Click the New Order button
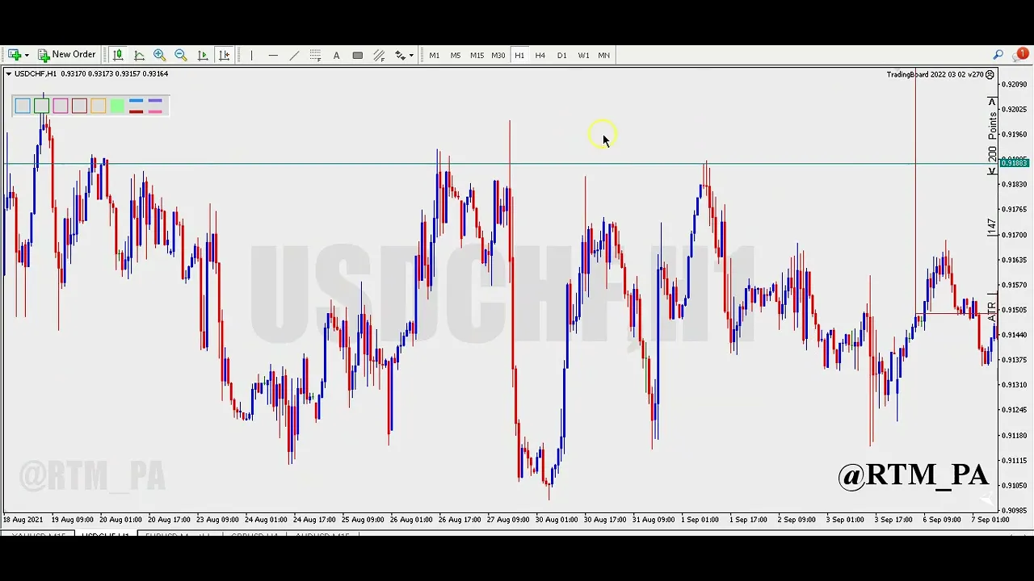The height and width of the screenshot is (581, 1034). tap(66, 55)
